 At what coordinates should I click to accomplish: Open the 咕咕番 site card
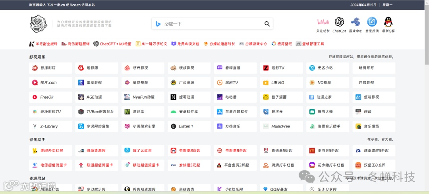click(235, 97)
